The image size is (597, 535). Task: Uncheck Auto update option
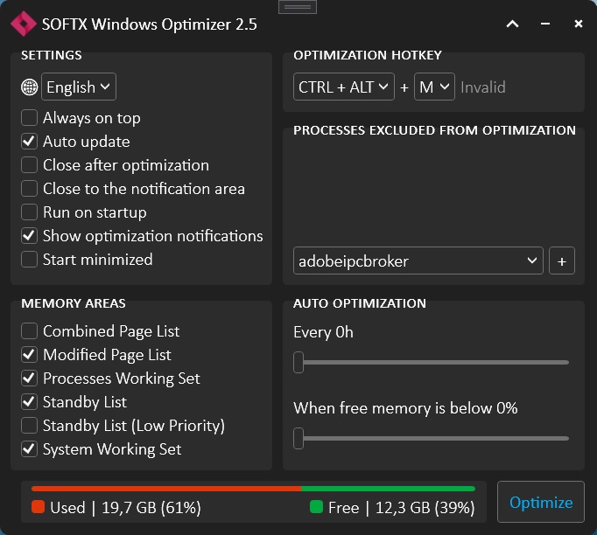click(x=30, y=142)
